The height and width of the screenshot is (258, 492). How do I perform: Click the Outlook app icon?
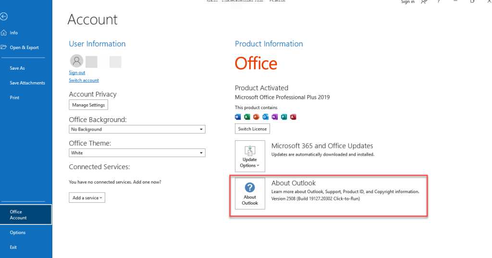265,117
